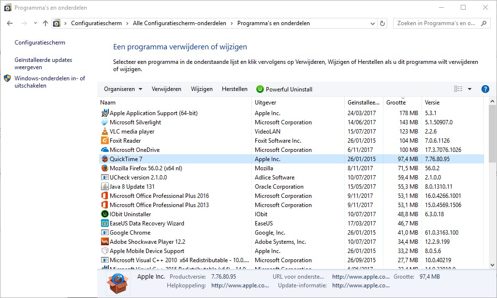Select the Mozilla Firefox 56.0.2 row

tap(292, 168)
